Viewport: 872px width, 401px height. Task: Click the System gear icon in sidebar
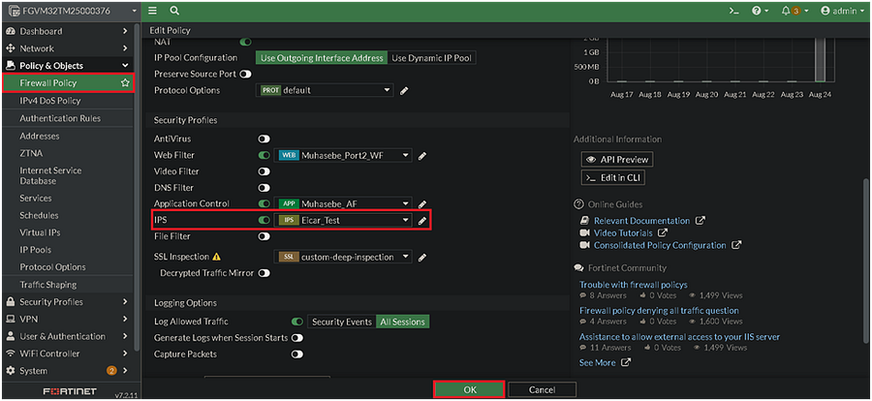(x=10, y=371)
